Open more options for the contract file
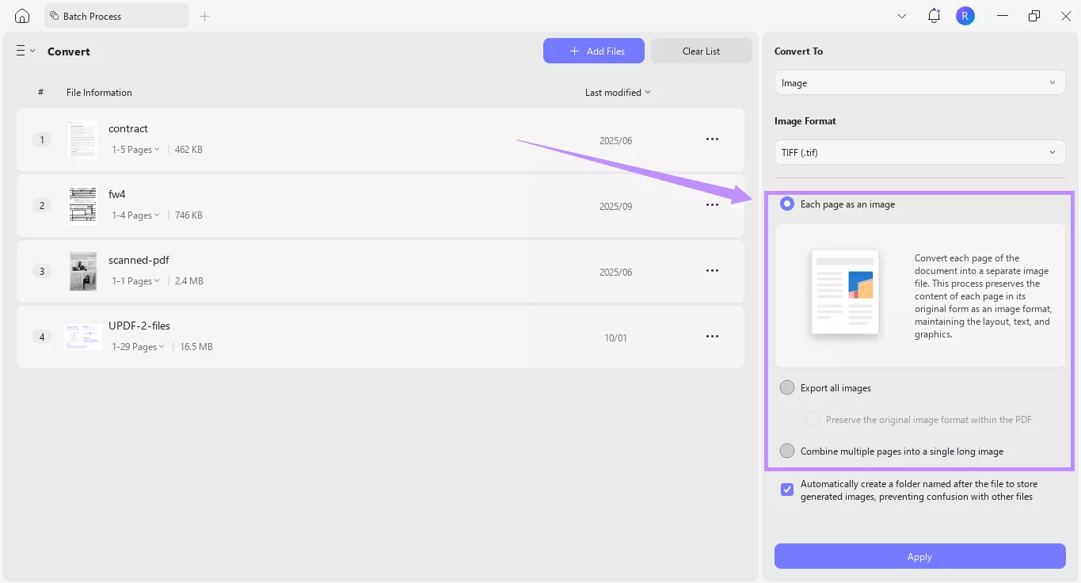Image resolution: width=1081 pixels, height=583 pixels. (711, 139)
